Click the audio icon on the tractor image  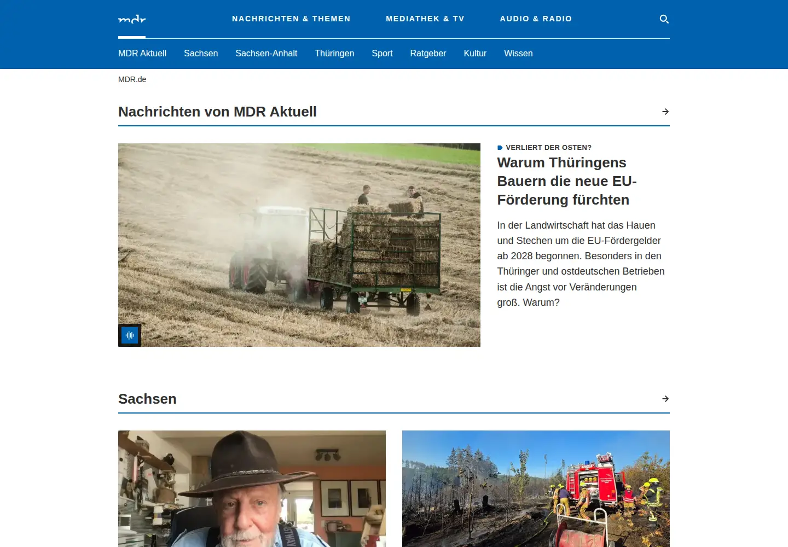[x=130, y=335]
